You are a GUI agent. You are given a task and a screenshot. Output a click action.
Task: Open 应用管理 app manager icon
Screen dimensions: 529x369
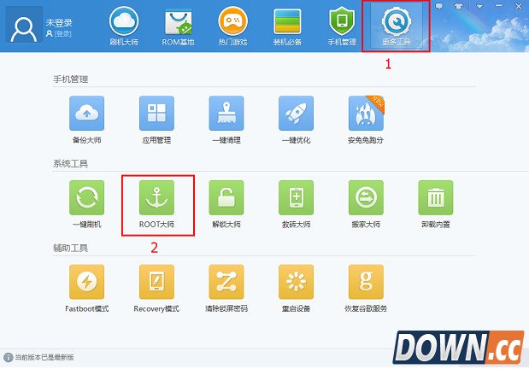[x=157, y=113]
